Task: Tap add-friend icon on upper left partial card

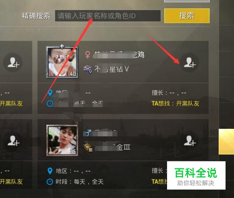Action: point(13,63)
